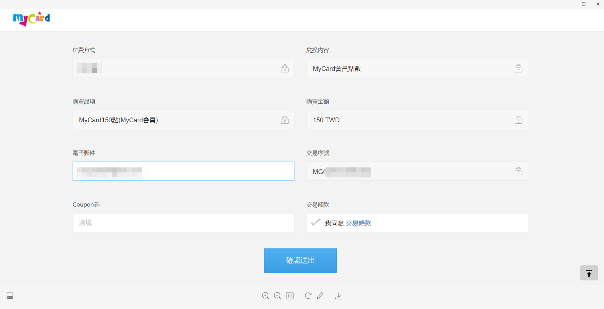604x309 pixels.
Task: Open the pencil edit tool
Action: pos(320,296)
